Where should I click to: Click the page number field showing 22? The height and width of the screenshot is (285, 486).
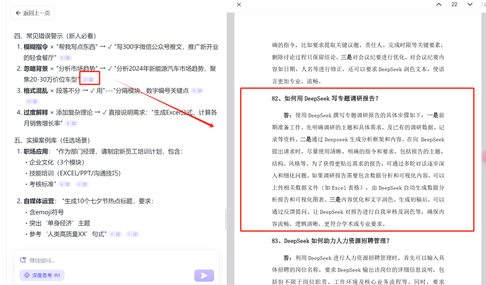[x=454, y=5]
